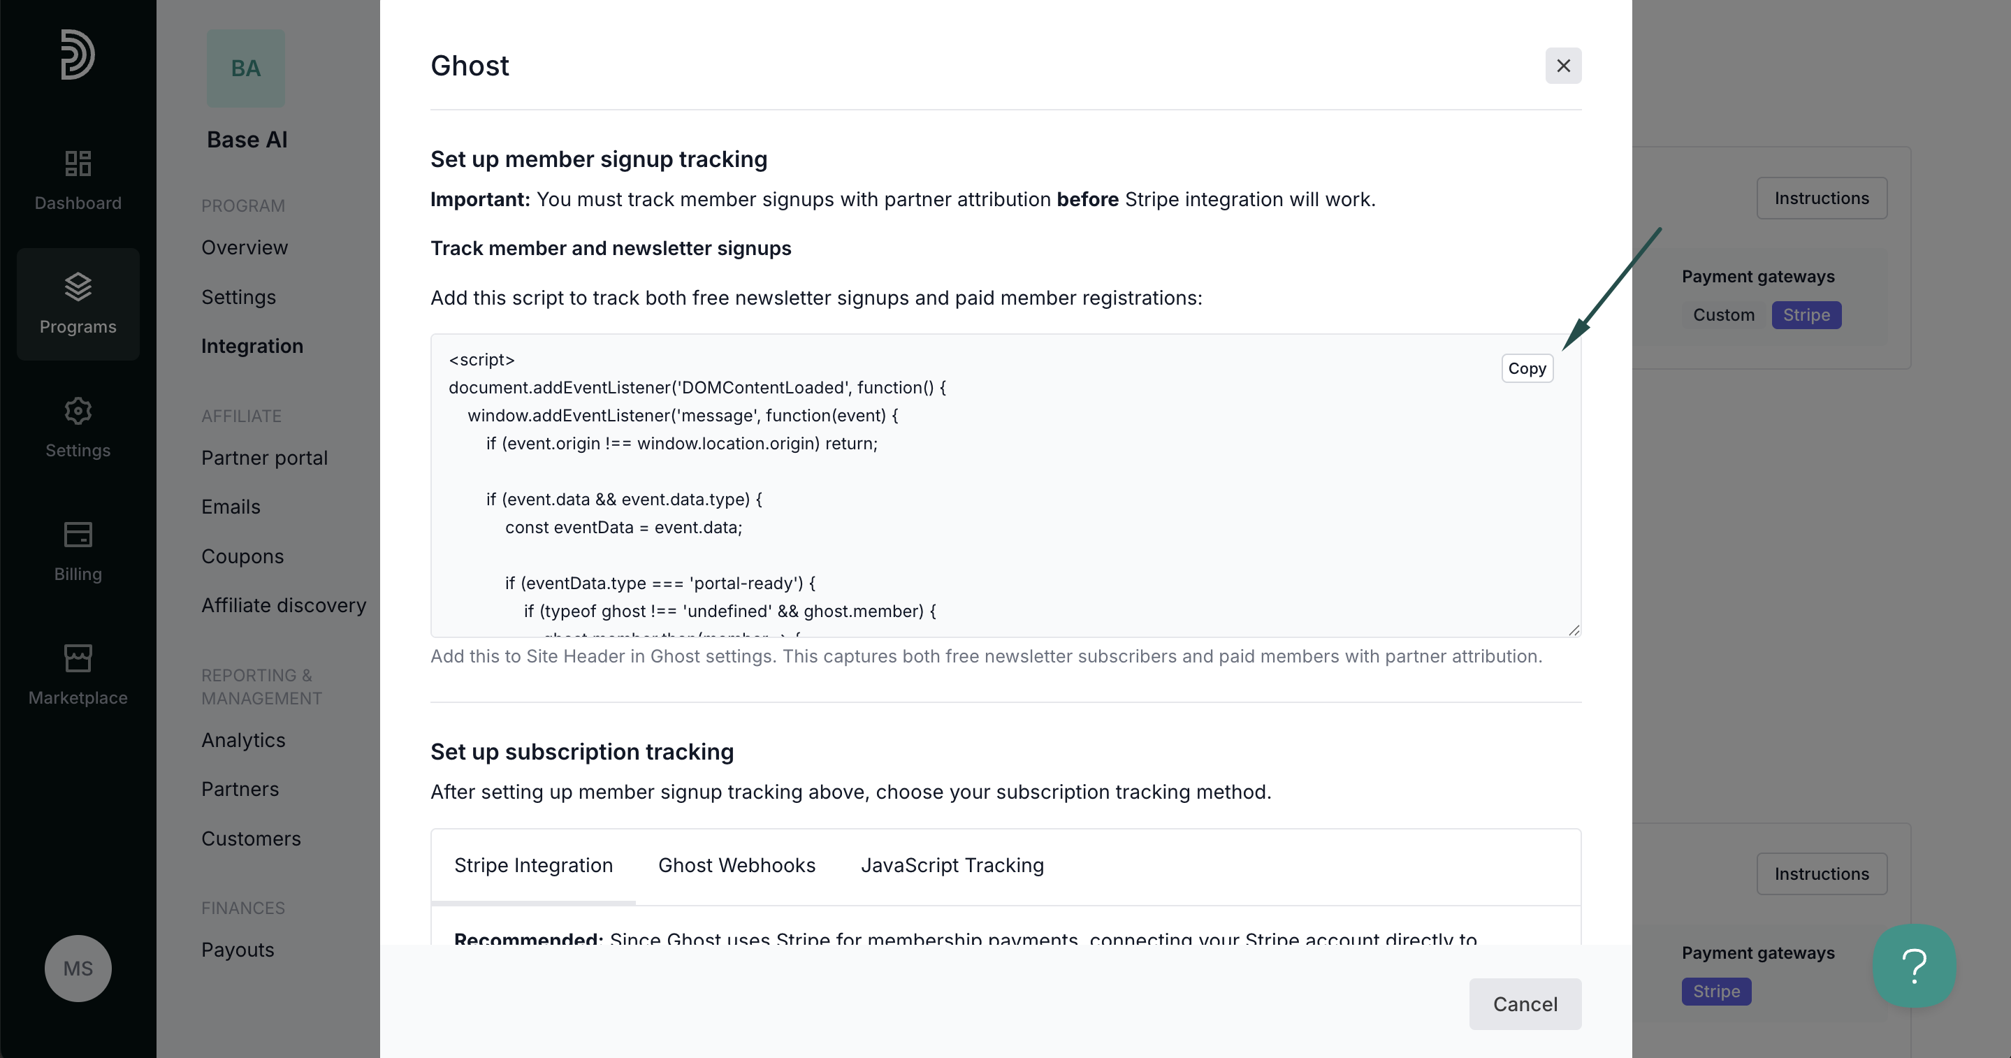Grab the code box resize handle corner

point(1573,630)
